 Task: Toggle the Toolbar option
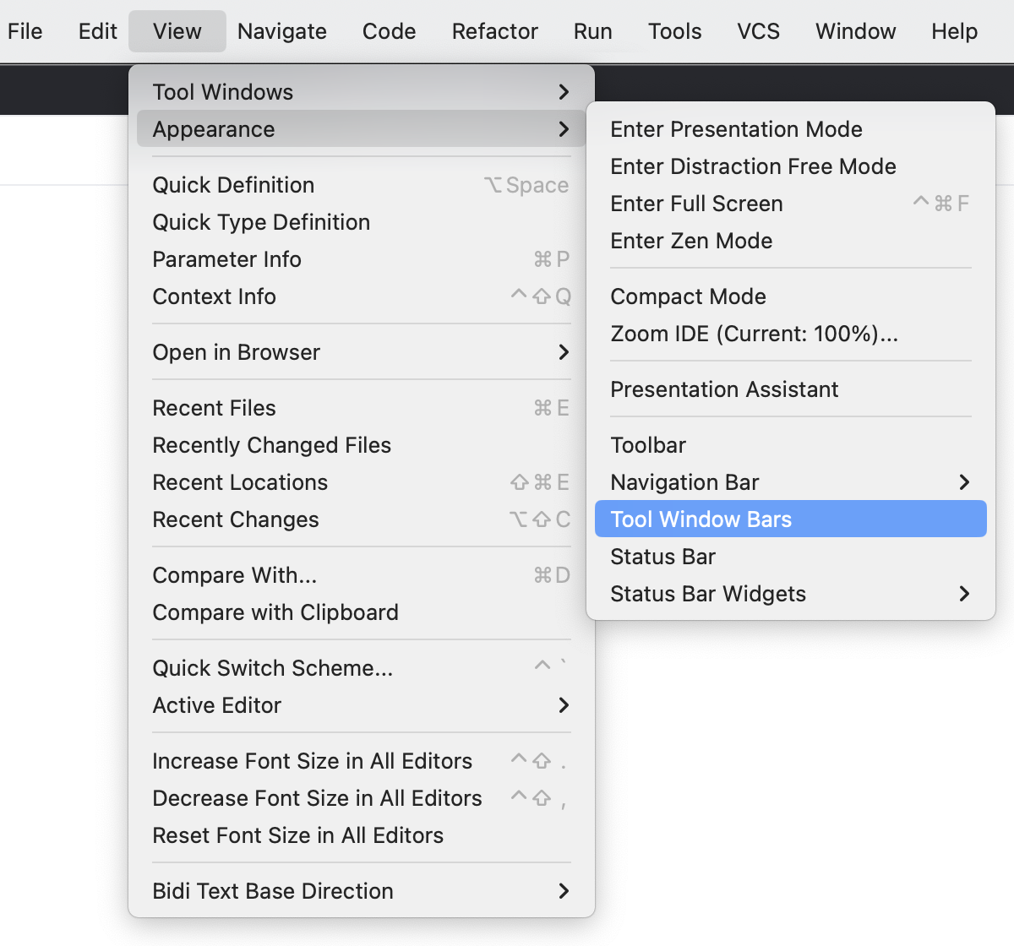click(x=648, y=445)
